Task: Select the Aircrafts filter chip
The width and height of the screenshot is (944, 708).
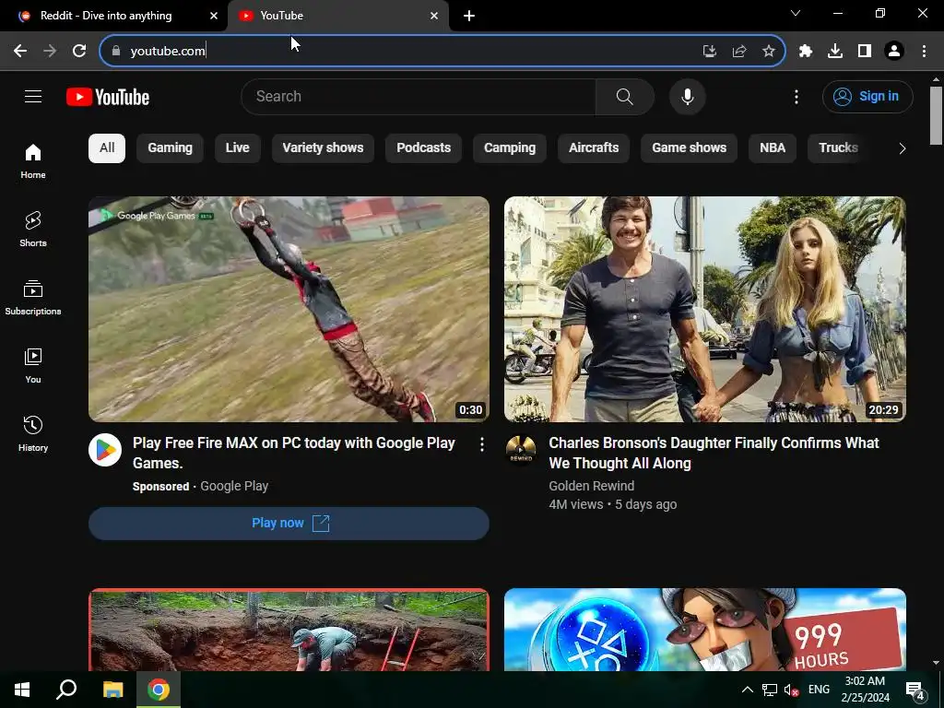Action: pos(594,148)
